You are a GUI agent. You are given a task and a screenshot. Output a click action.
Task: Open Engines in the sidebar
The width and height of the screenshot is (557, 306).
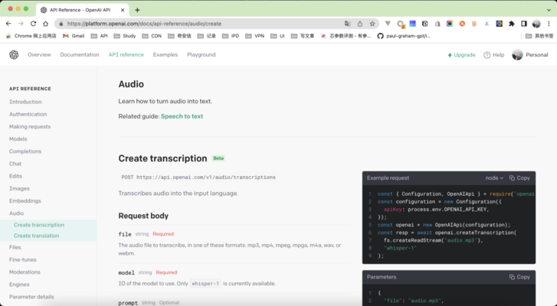tap(20, 285)
